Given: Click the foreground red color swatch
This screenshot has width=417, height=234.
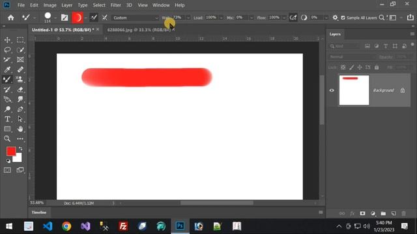Looking at the screenshot, I should click(x=10, y=151).
